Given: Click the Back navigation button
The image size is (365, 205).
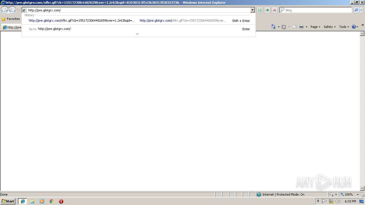Looking at the screenshot, I should [4, 10].
